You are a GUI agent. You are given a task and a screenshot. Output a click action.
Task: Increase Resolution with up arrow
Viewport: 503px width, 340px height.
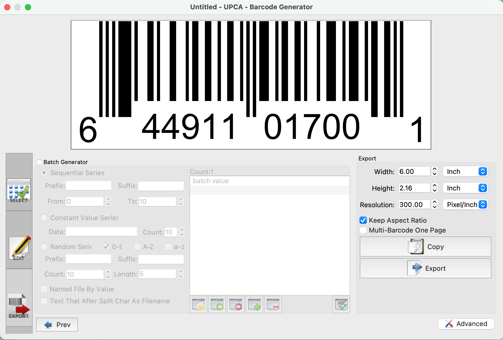(435, 202)
